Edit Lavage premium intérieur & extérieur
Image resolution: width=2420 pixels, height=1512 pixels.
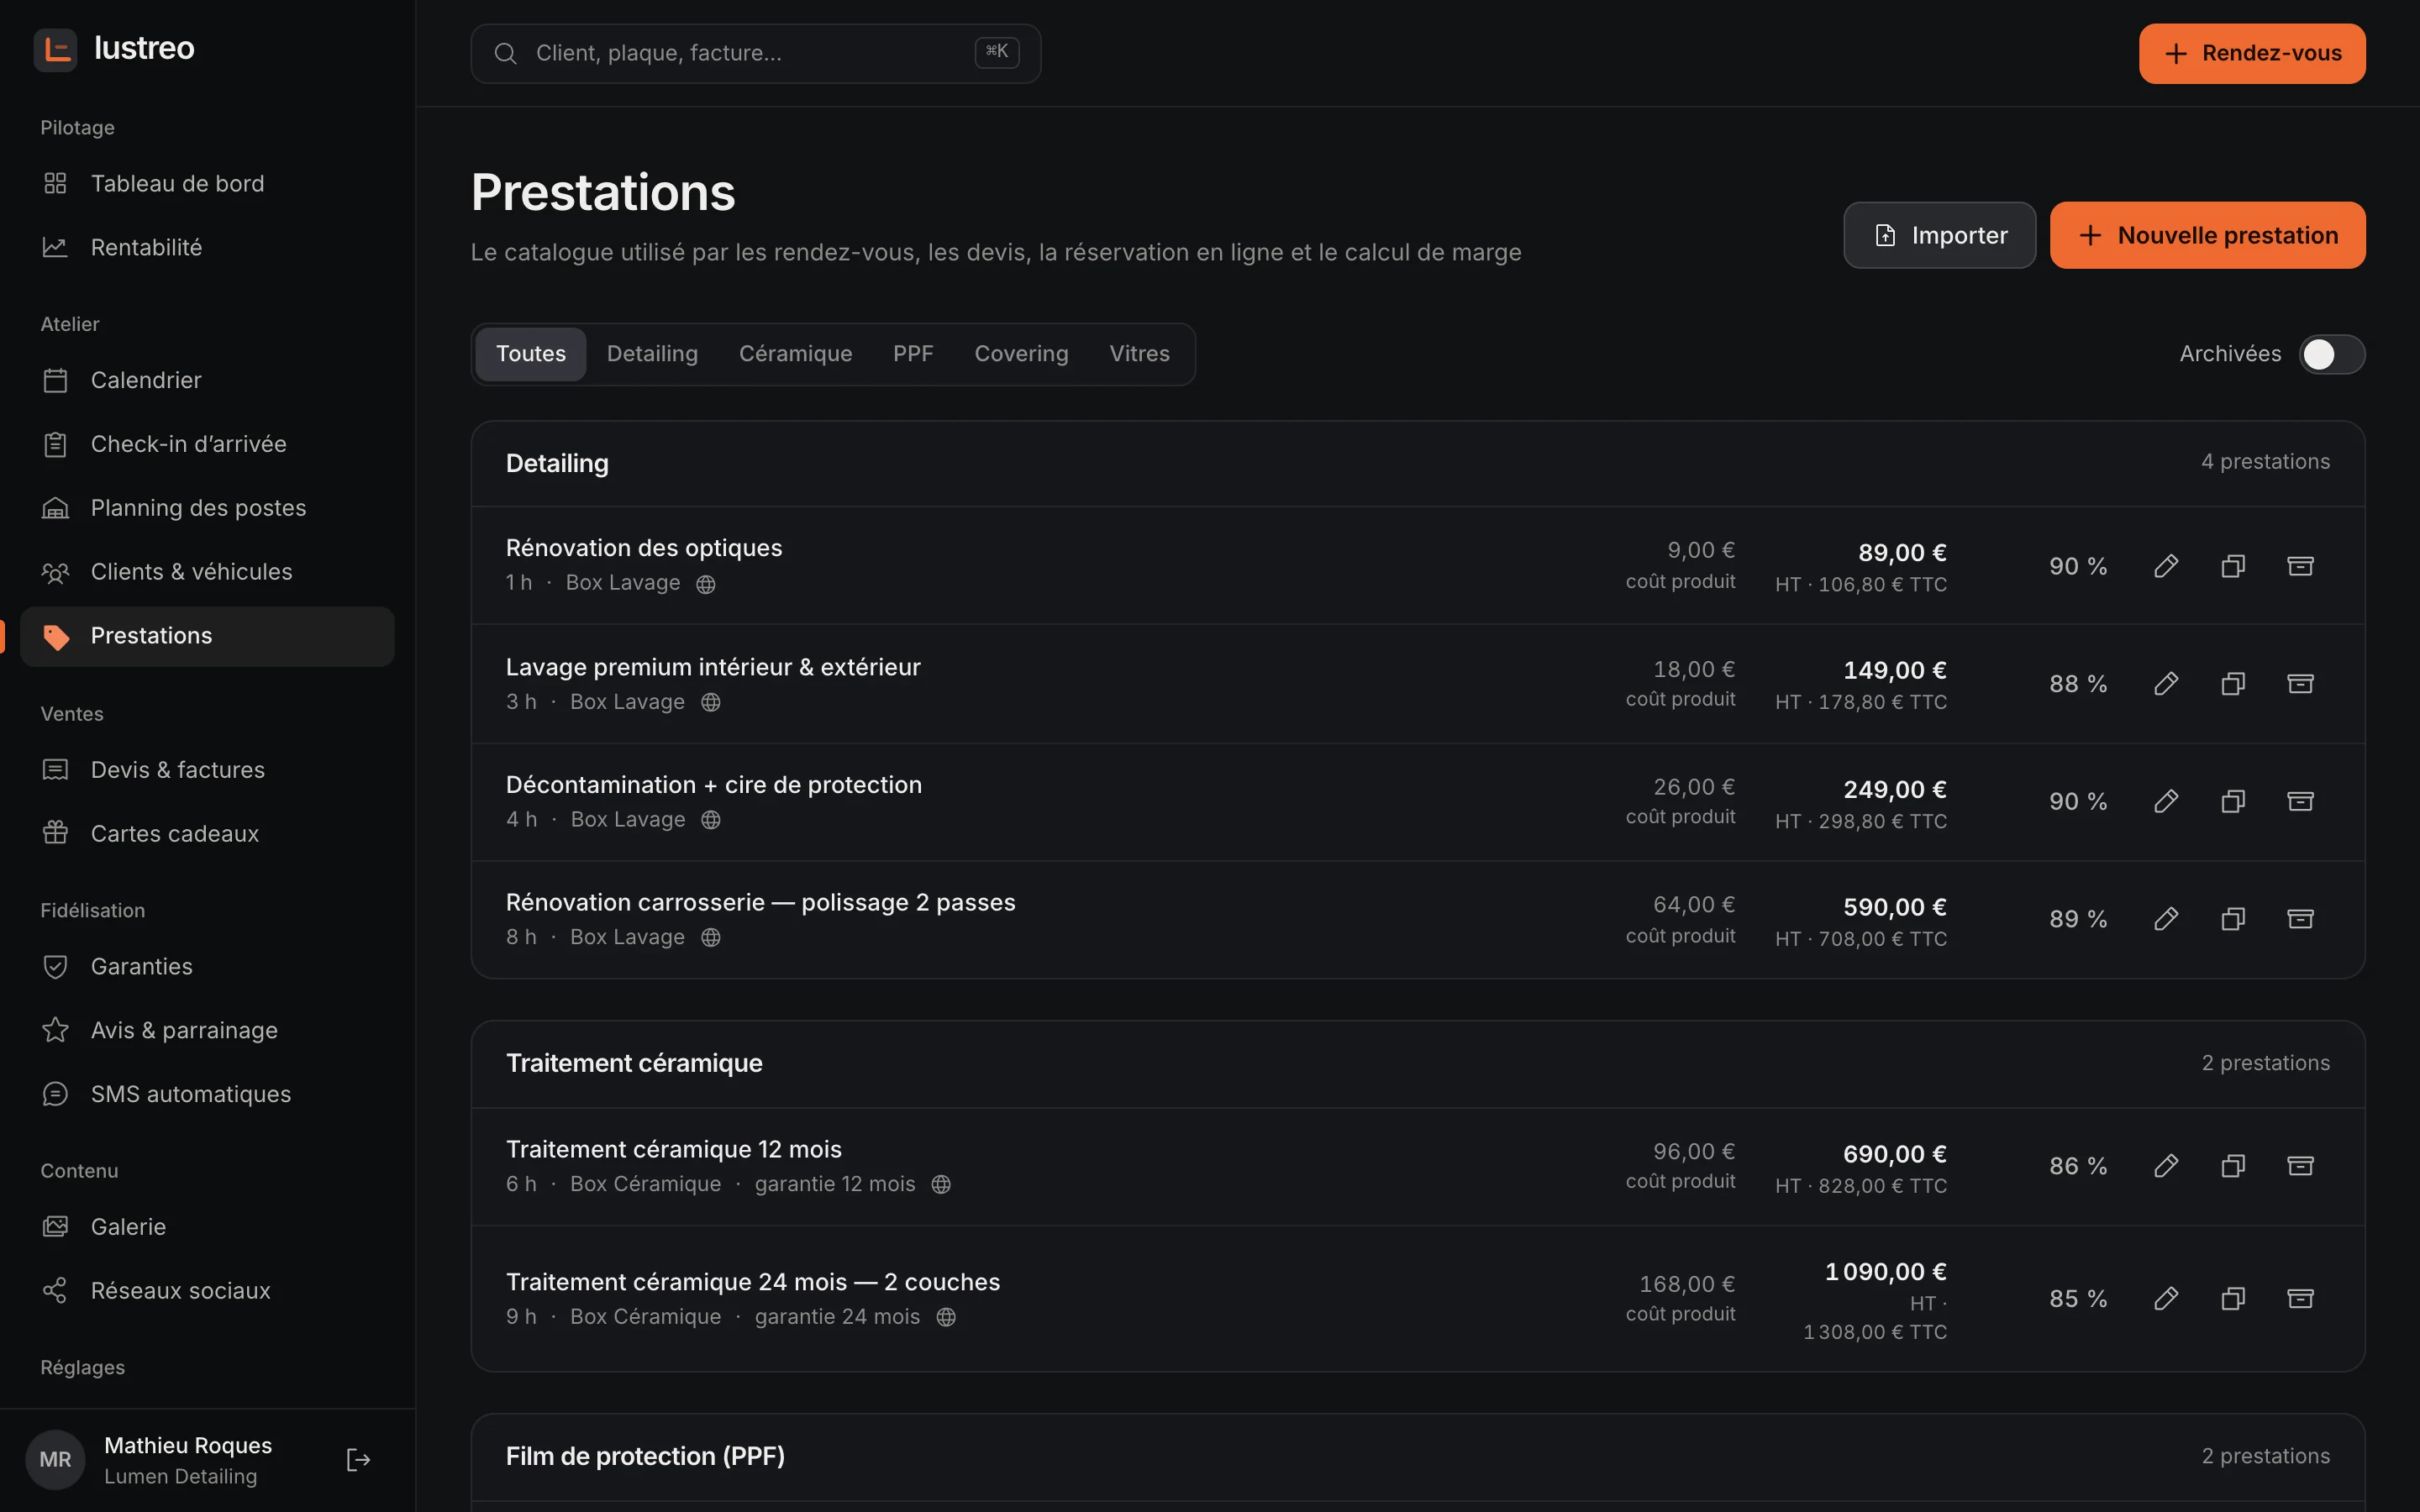[2166, 684]
